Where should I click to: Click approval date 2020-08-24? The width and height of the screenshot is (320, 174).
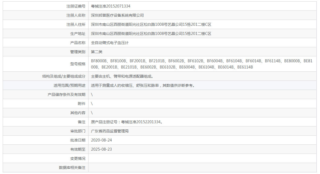coord(101,140)
